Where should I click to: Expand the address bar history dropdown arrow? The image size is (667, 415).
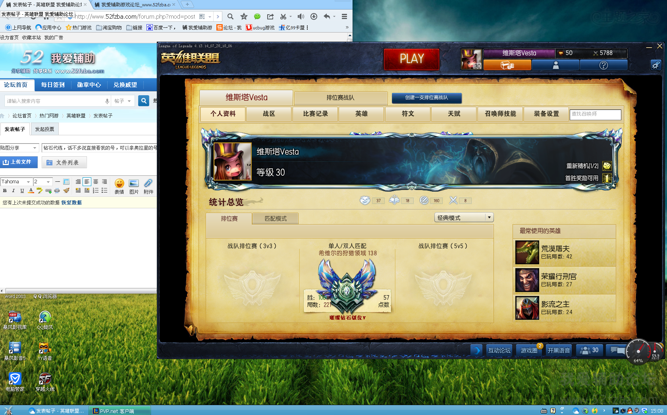click(210, 17)
